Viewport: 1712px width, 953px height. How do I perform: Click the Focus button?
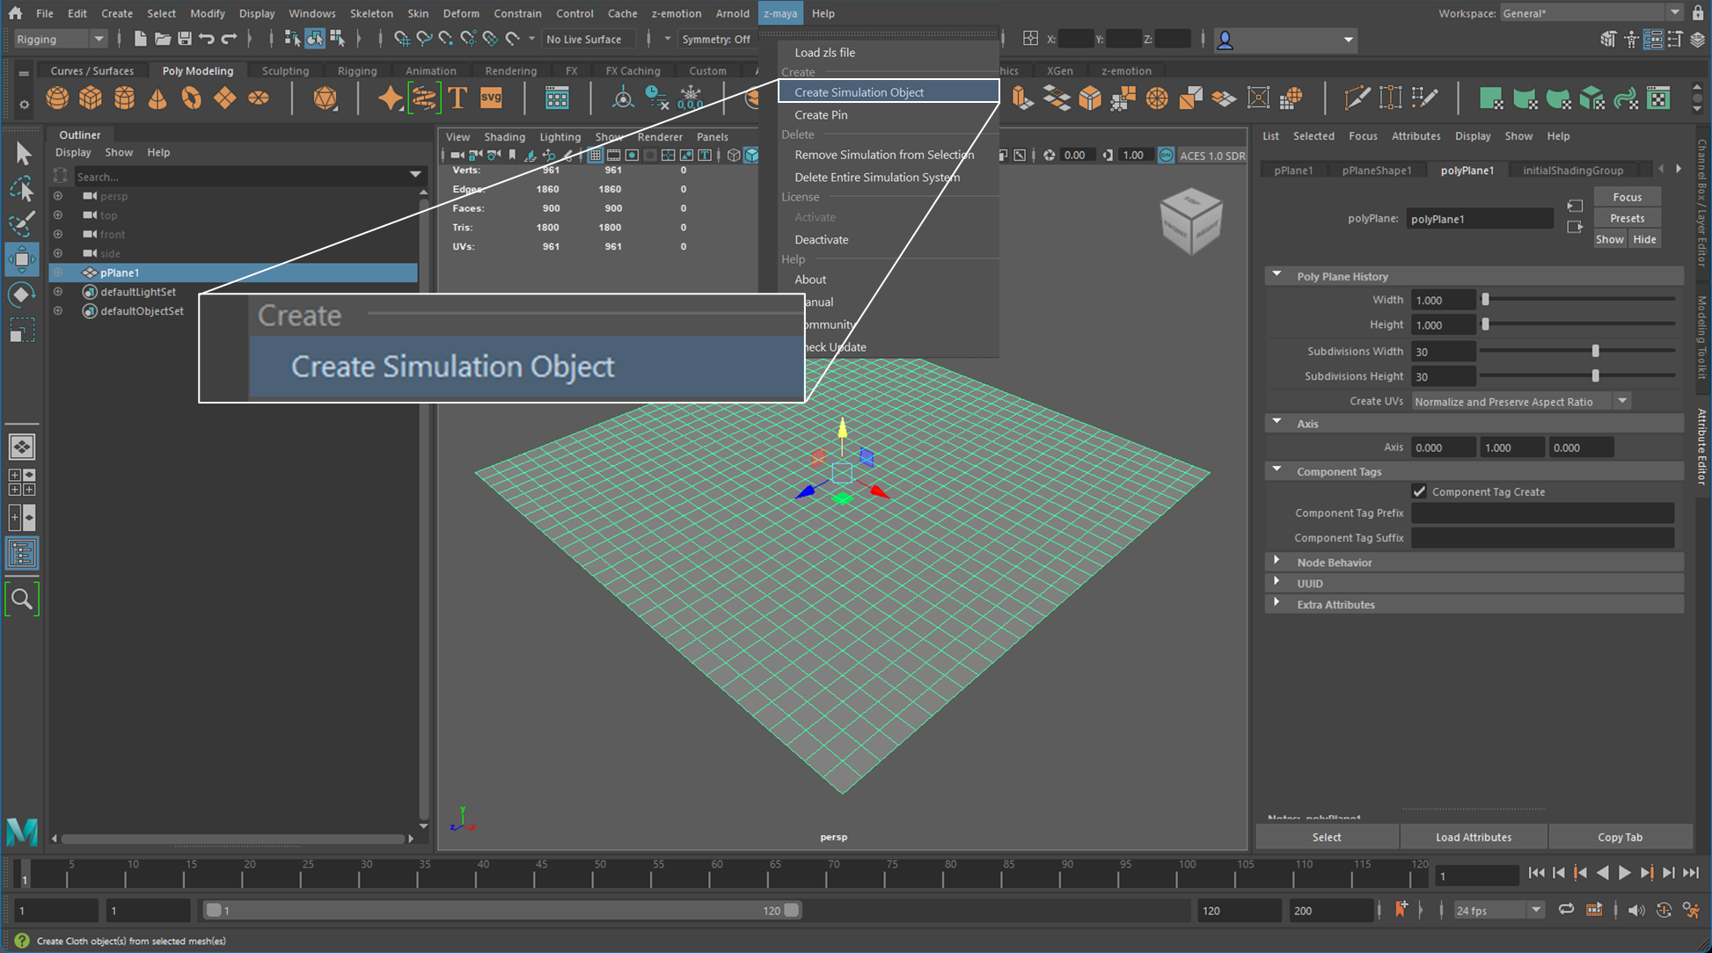[x=1627, y=197]
